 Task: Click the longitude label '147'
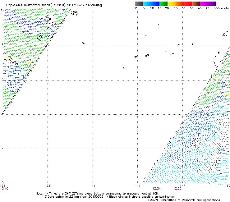point(183,186)
